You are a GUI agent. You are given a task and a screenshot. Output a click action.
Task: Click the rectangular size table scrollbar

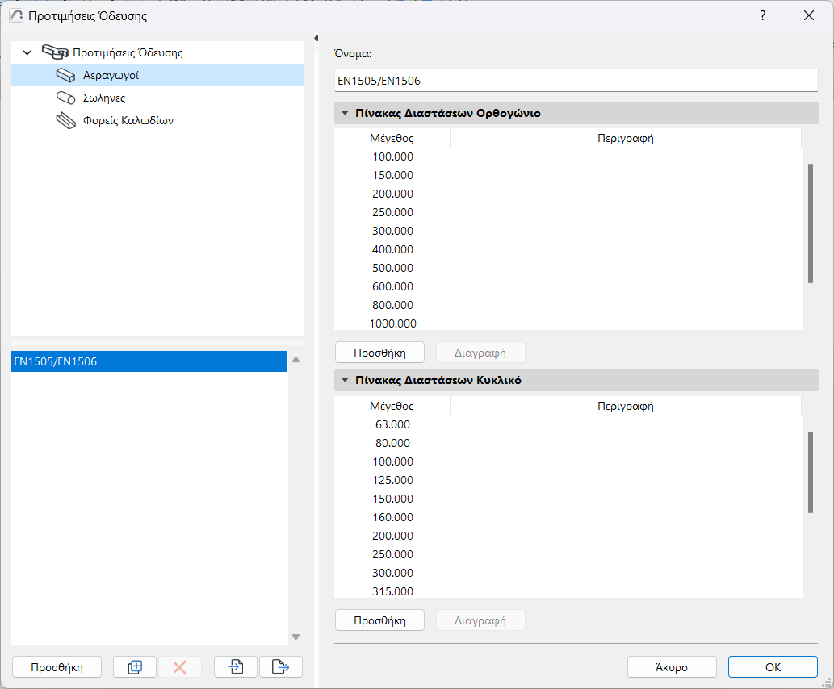810,223
